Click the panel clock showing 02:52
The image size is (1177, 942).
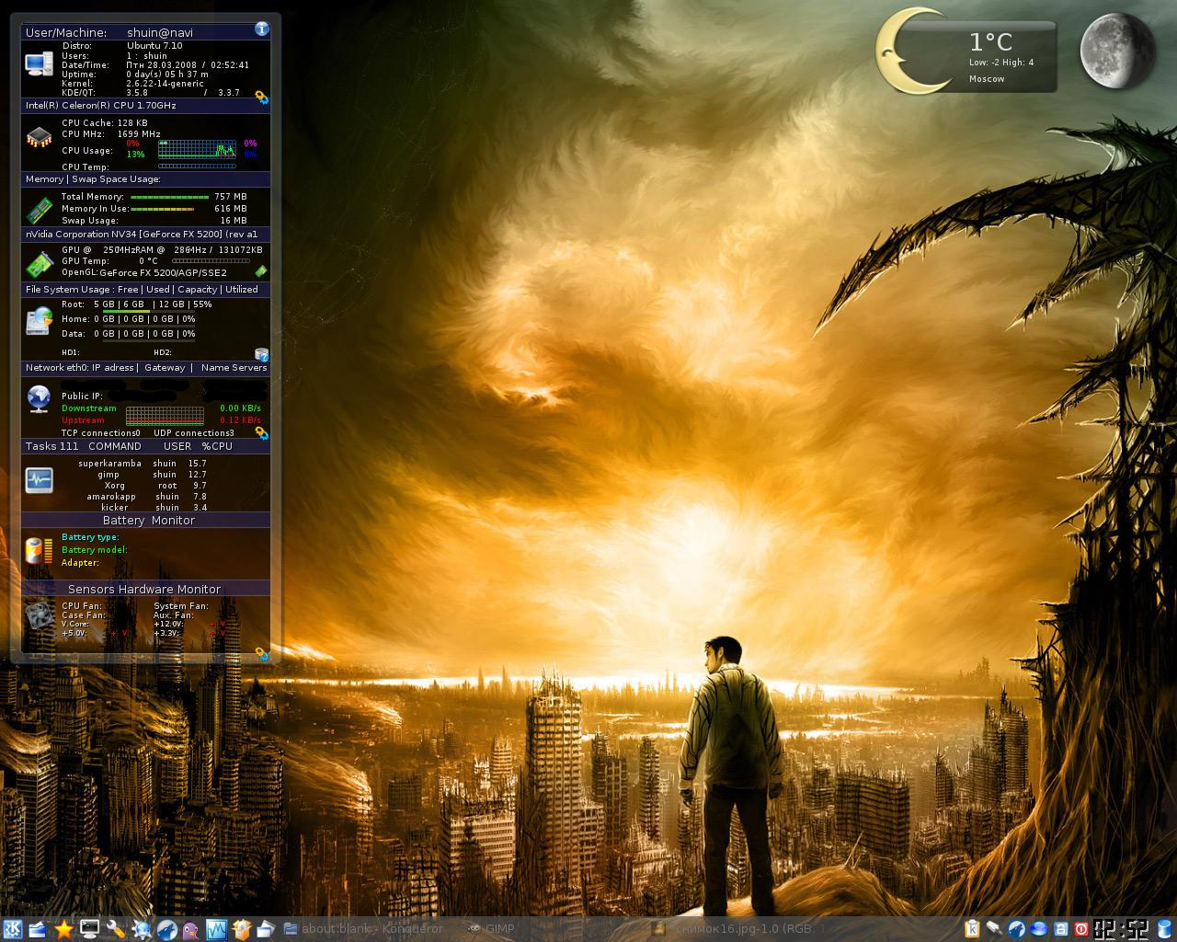pos(1123,929)
